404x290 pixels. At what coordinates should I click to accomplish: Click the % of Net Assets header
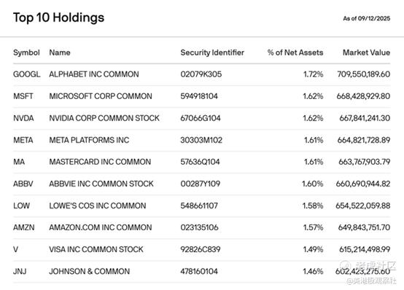(295, 52)
